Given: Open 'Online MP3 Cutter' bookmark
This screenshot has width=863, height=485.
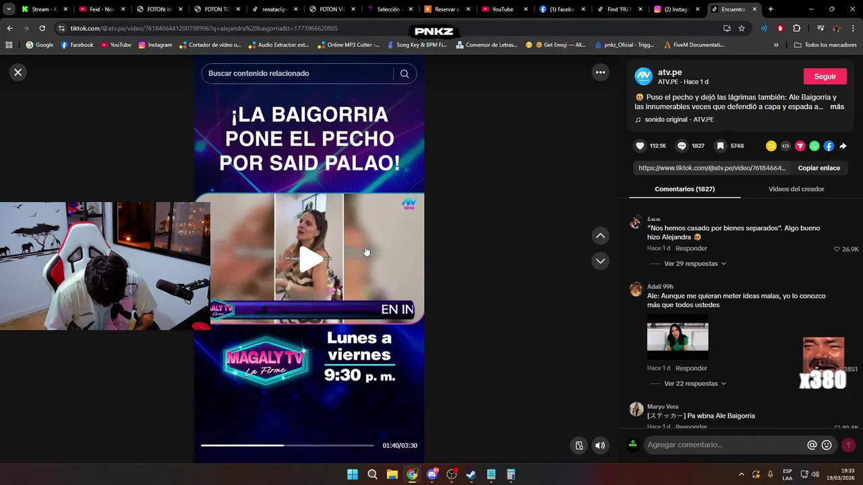Looking at the screenshot, I should click(x=349, y=45).
